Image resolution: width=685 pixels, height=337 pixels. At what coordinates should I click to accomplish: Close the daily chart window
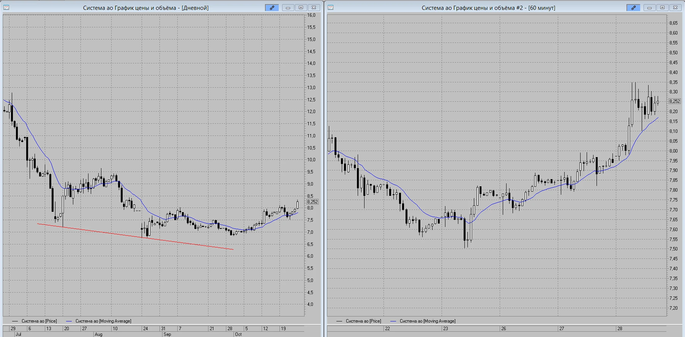coord(314,8)
